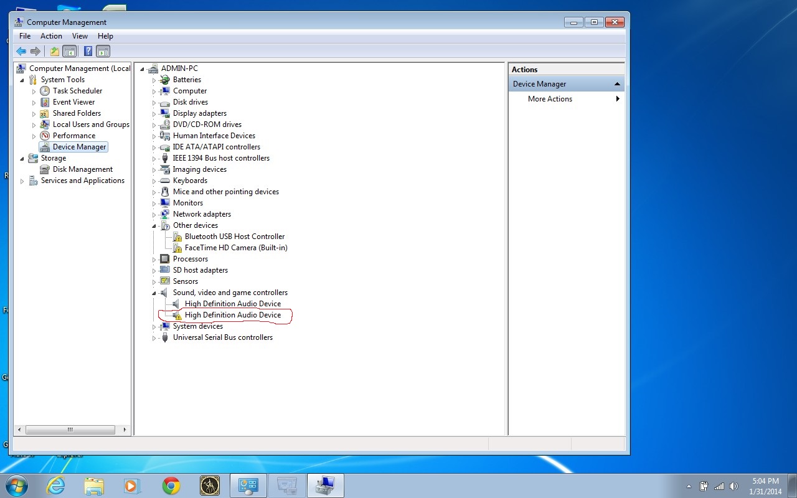797x498 pixels.
Task: Collapse the Other devices node
Action: [x=154, y=226]
